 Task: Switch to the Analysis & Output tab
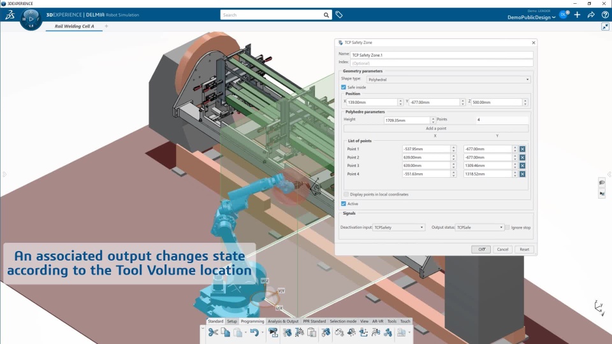click(283, 321)
